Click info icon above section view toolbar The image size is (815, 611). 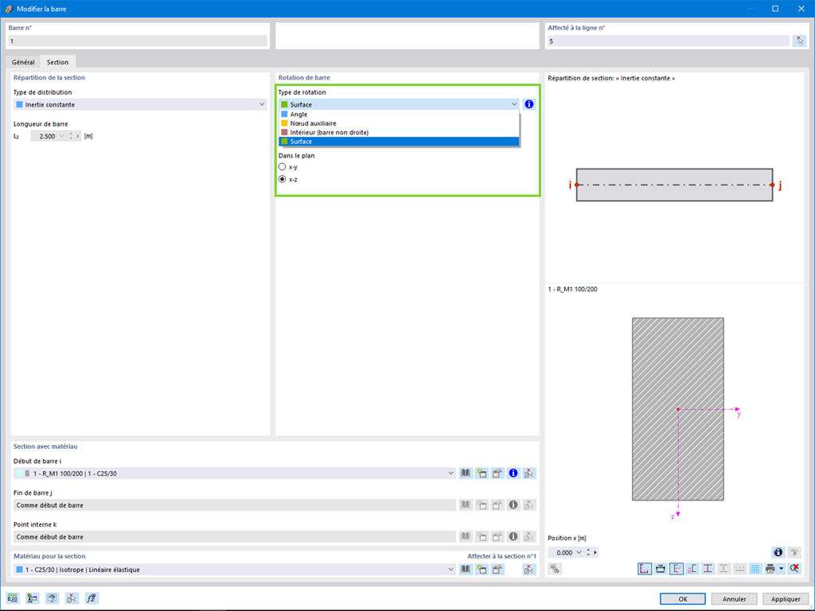(778, 552)
